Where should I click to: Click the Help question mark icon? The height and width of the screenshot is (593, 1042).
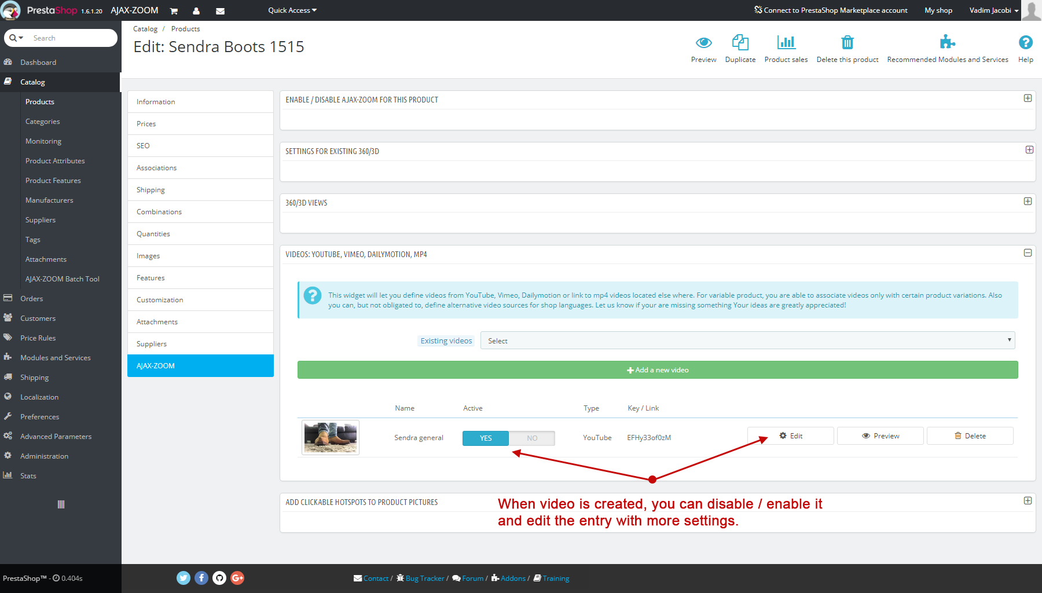tap(1025, 42)
